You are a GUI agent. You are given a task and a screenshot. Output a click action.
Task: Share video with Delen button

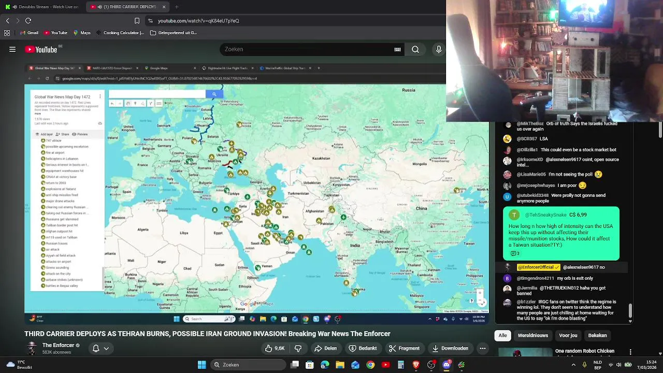click(x=325, y=348)
